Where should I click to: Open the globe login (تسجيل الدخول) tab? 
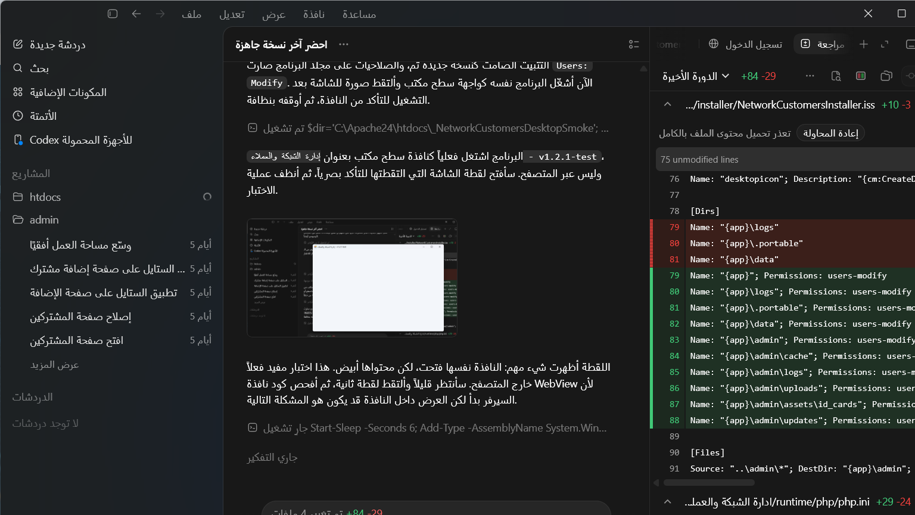[745, 44]
